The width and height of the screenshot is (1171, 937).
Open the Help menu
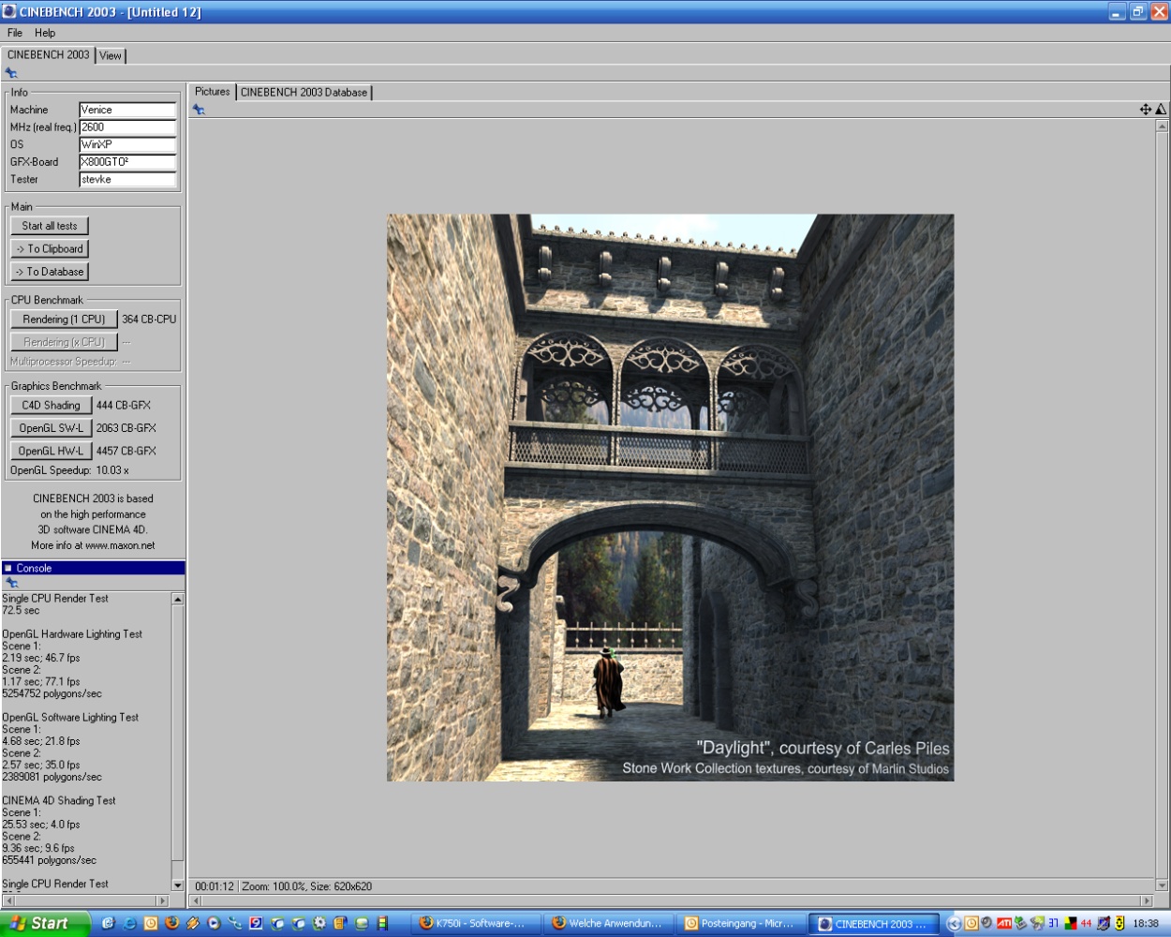(45, 33)
